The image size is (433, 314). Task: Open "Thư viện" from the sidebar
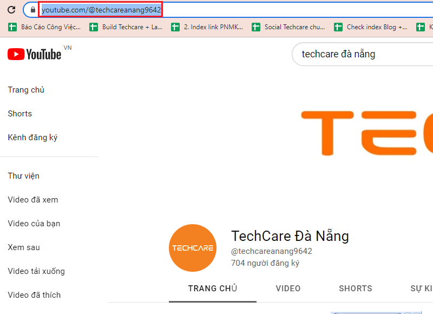24,176
